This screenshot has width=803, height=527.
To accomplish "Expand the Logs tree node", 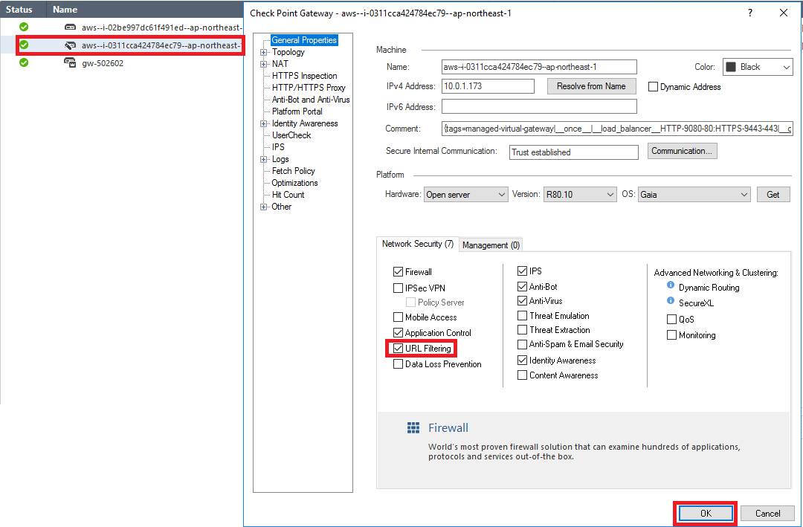I will pos(263,159).
